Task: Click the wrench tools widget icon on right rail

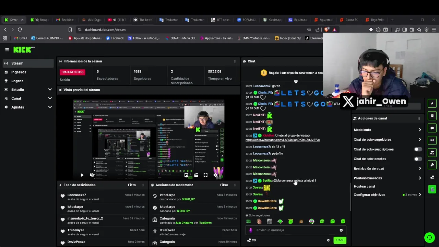Action: [432, 165]
